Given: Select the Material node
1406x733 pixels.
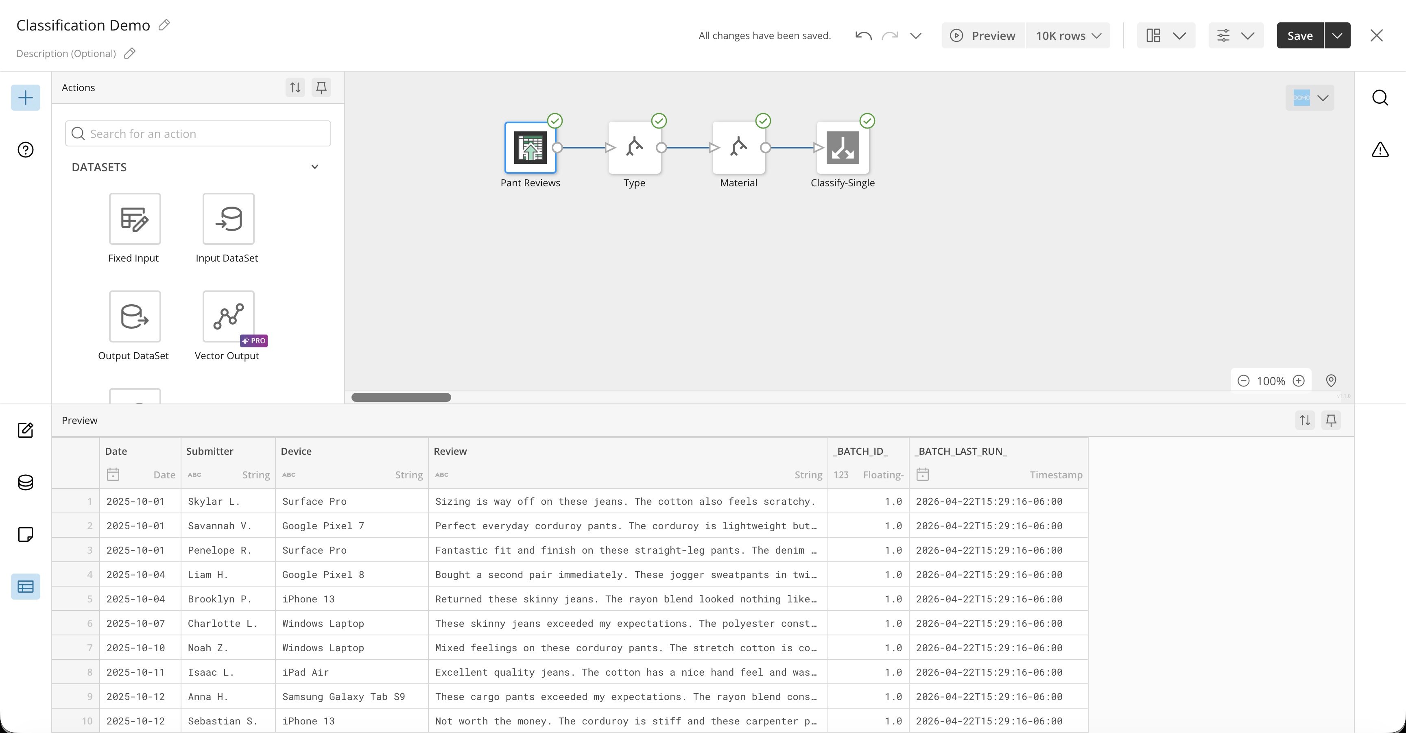Looking at the screenshot, I should click(738, 147).
